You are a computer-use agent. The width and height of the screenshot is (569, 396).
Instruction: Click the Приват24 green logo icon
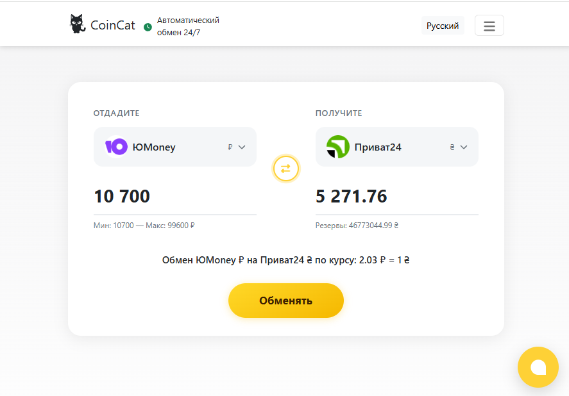[x=338, y=147]
